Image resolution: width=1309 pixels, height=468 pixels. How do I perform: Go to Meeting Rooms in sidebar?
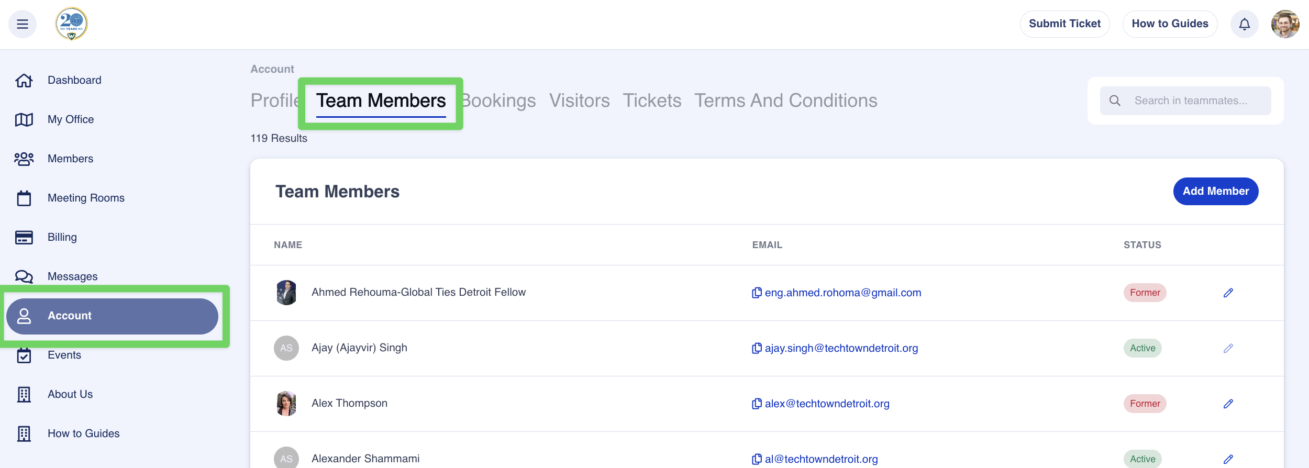pyautogui.click(x=86, y=198)
